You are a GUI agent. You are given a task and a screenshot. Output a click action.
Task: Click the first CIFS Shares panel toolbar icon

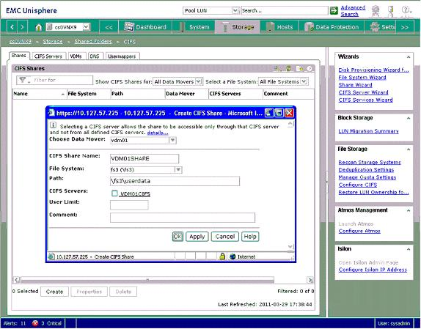tap(277, 69)
